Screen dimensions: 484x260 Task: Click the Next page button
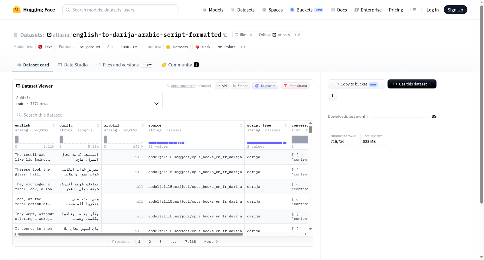[x=211, y=242]
